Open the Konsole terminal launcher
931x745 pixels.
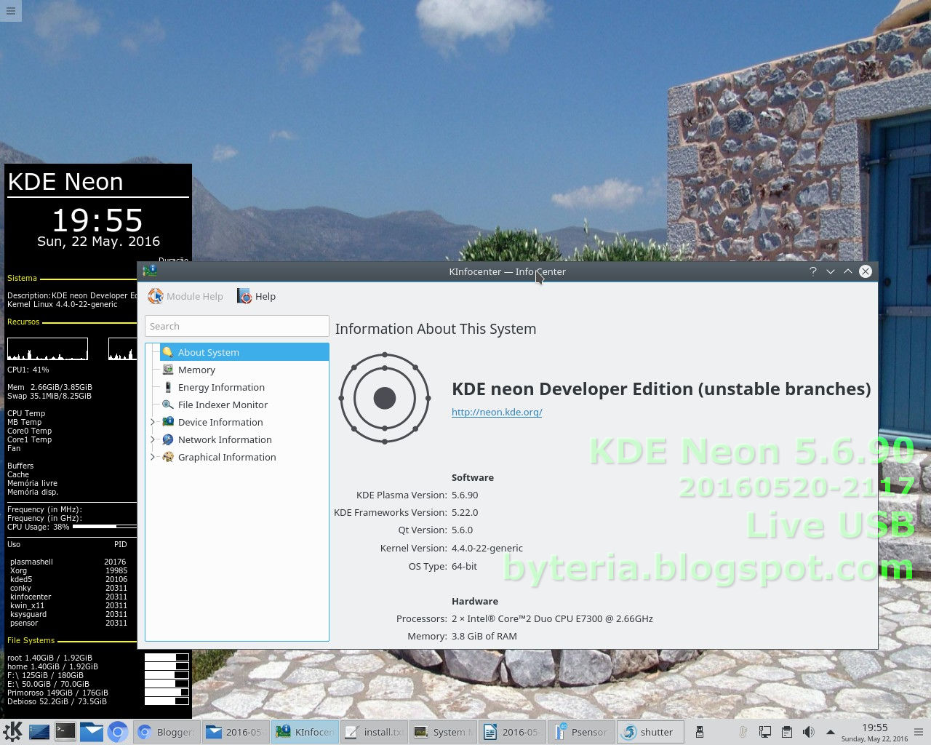[65, 732]
